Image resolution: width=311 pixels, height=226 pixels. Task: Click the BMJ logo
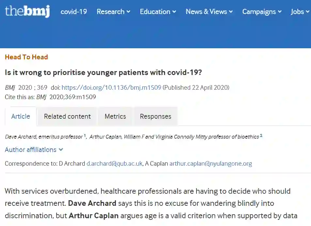coord(27,11)
